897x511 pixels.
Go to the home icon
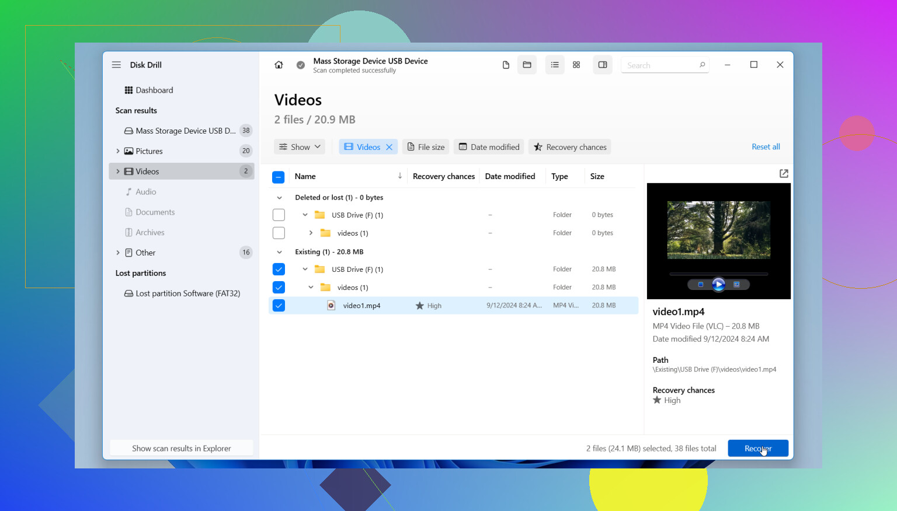[x=279, y=65]
